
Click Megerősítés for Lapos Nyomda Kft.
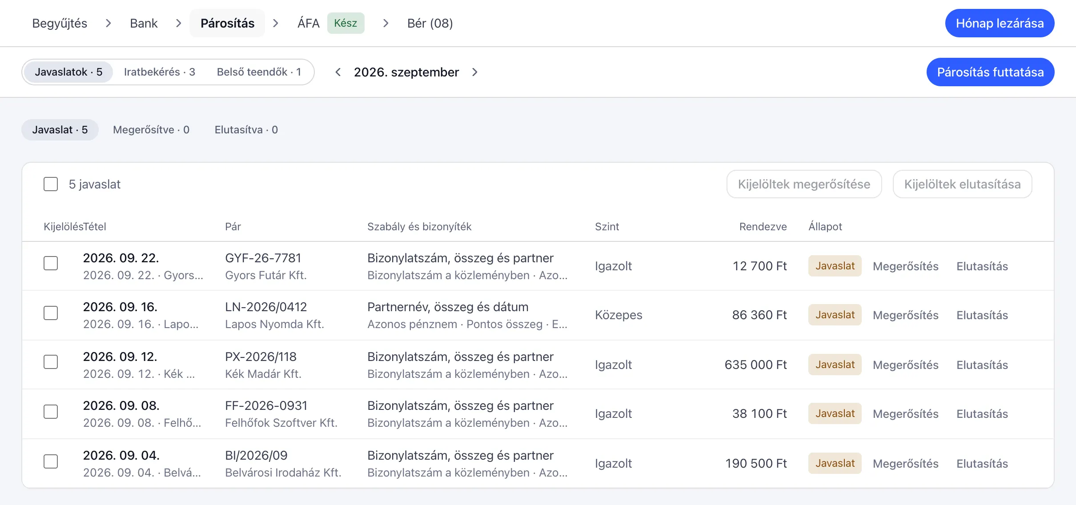coord(906,315)
